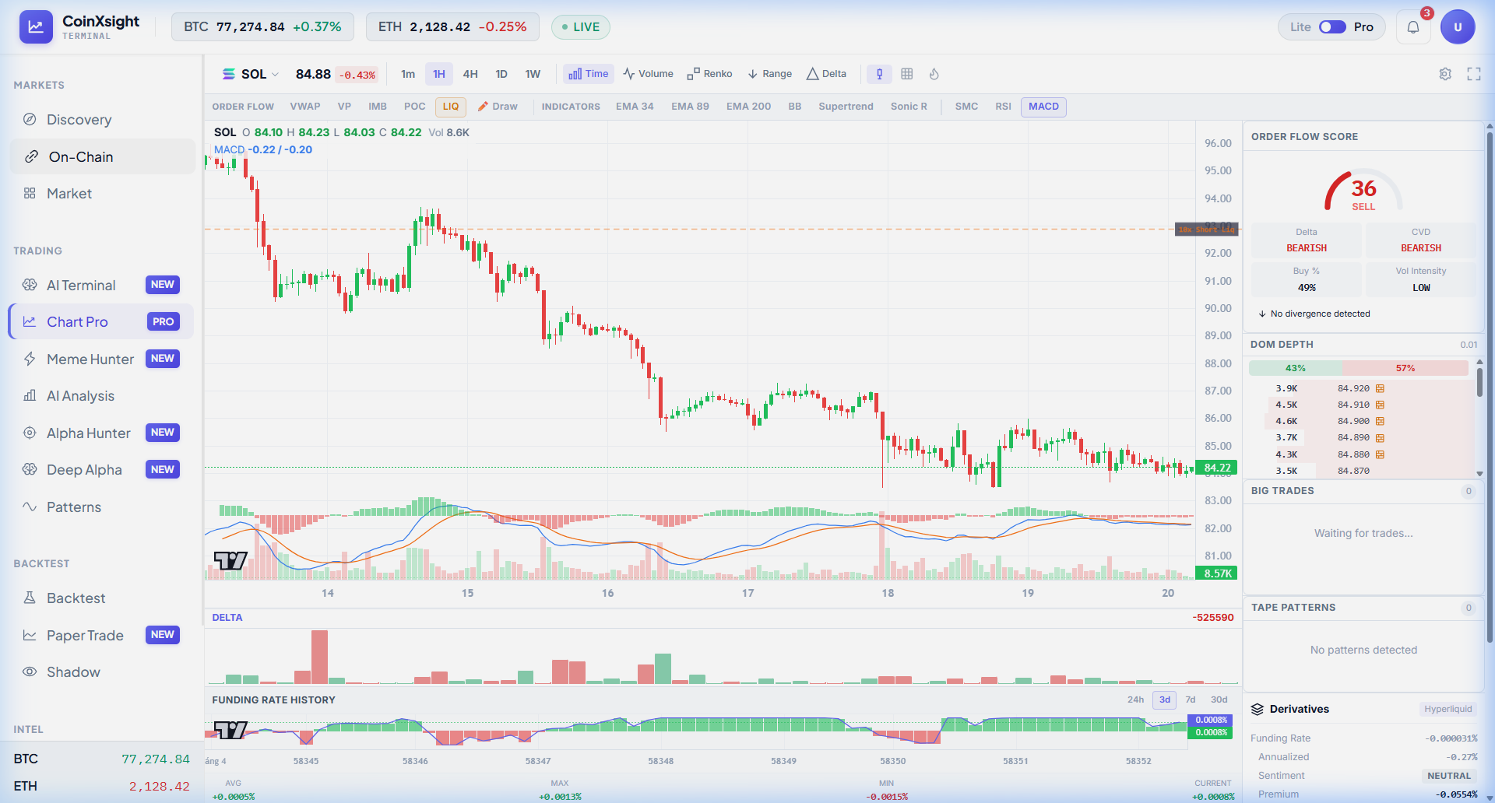Open chart settings gear
This screenshot has height=803, width=1495.
click(x=1445, y=74)
